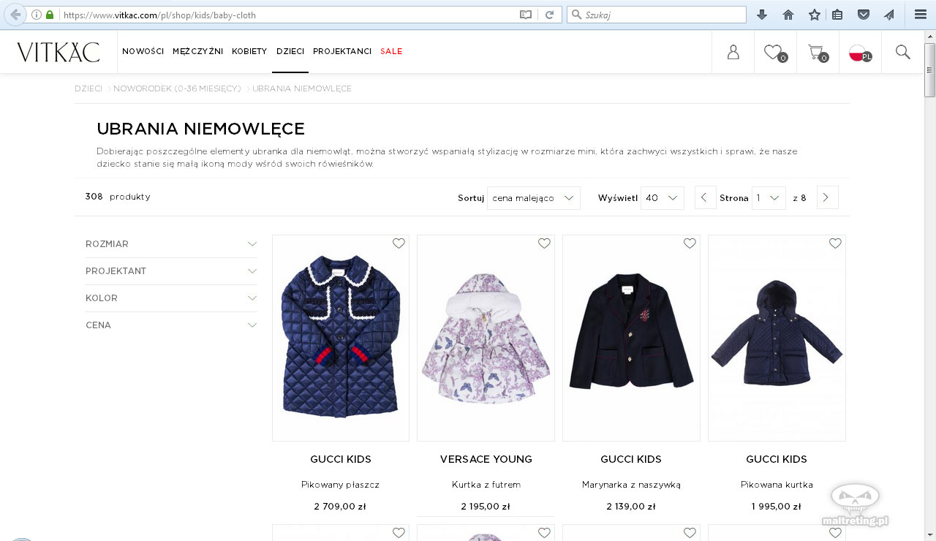This screenshot has height=541, width=936.
Task: Reload the page with refresh icon
Action: [549, 15]
